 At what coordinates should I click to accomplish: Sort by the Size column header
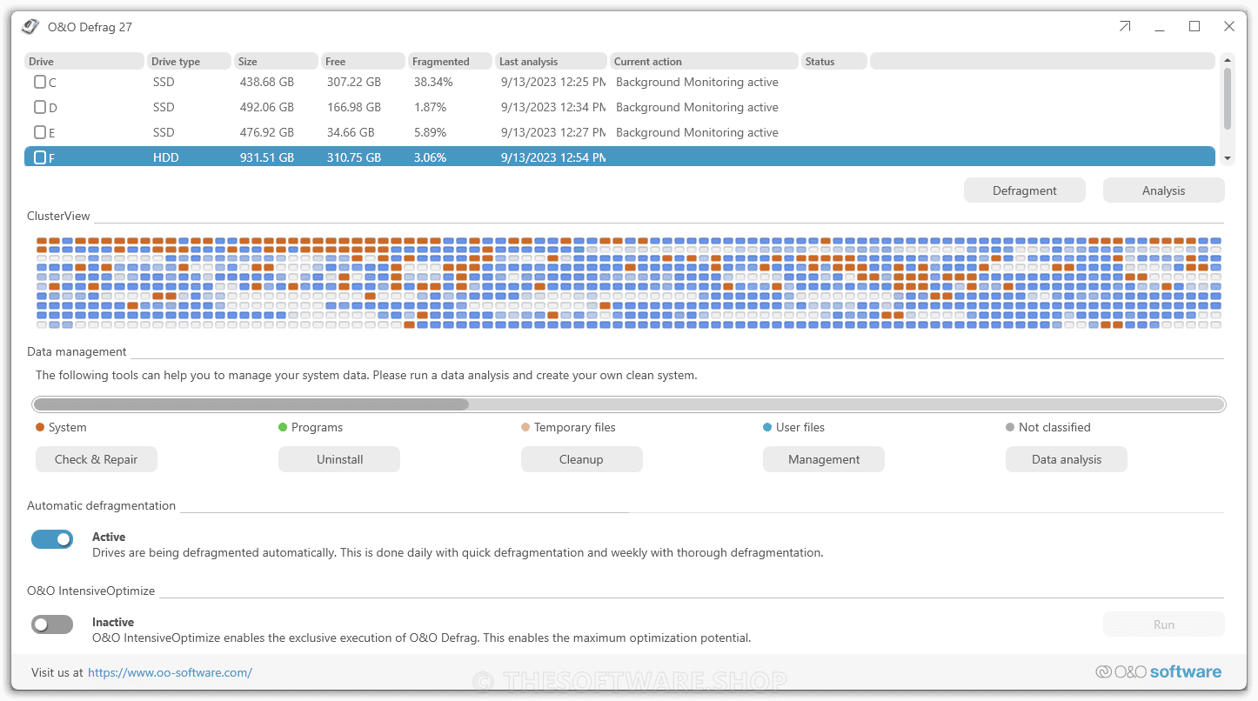pyautogui.click(x=277, y=61)
